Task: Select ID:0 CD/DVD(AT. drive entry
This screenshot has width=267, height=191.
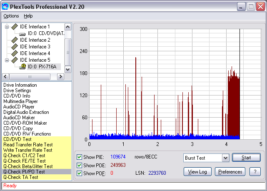Action: pyautogui.click(x=46, y=33)
